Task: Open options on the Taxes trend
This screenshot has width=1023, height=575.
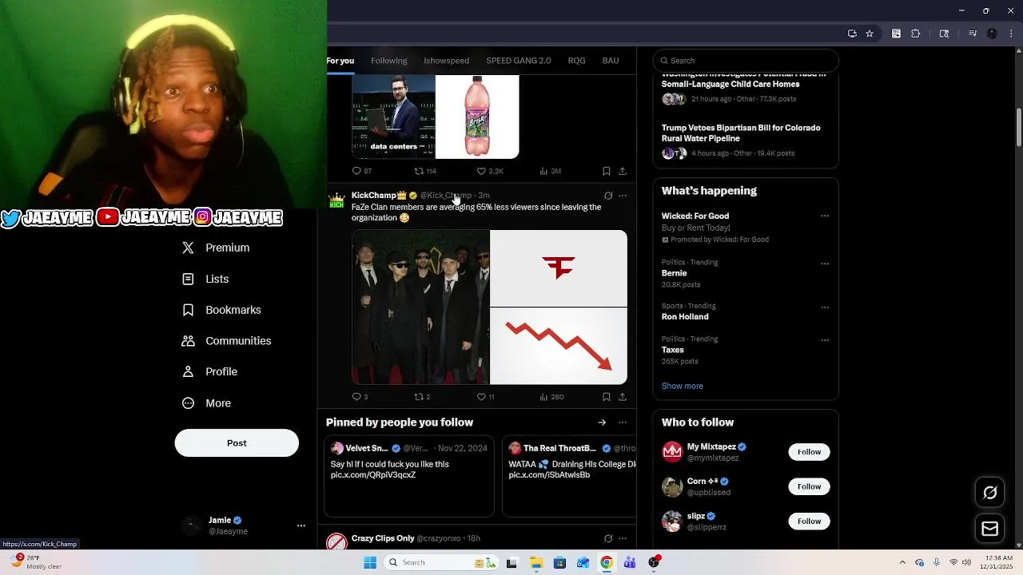Action: point(825,340)
